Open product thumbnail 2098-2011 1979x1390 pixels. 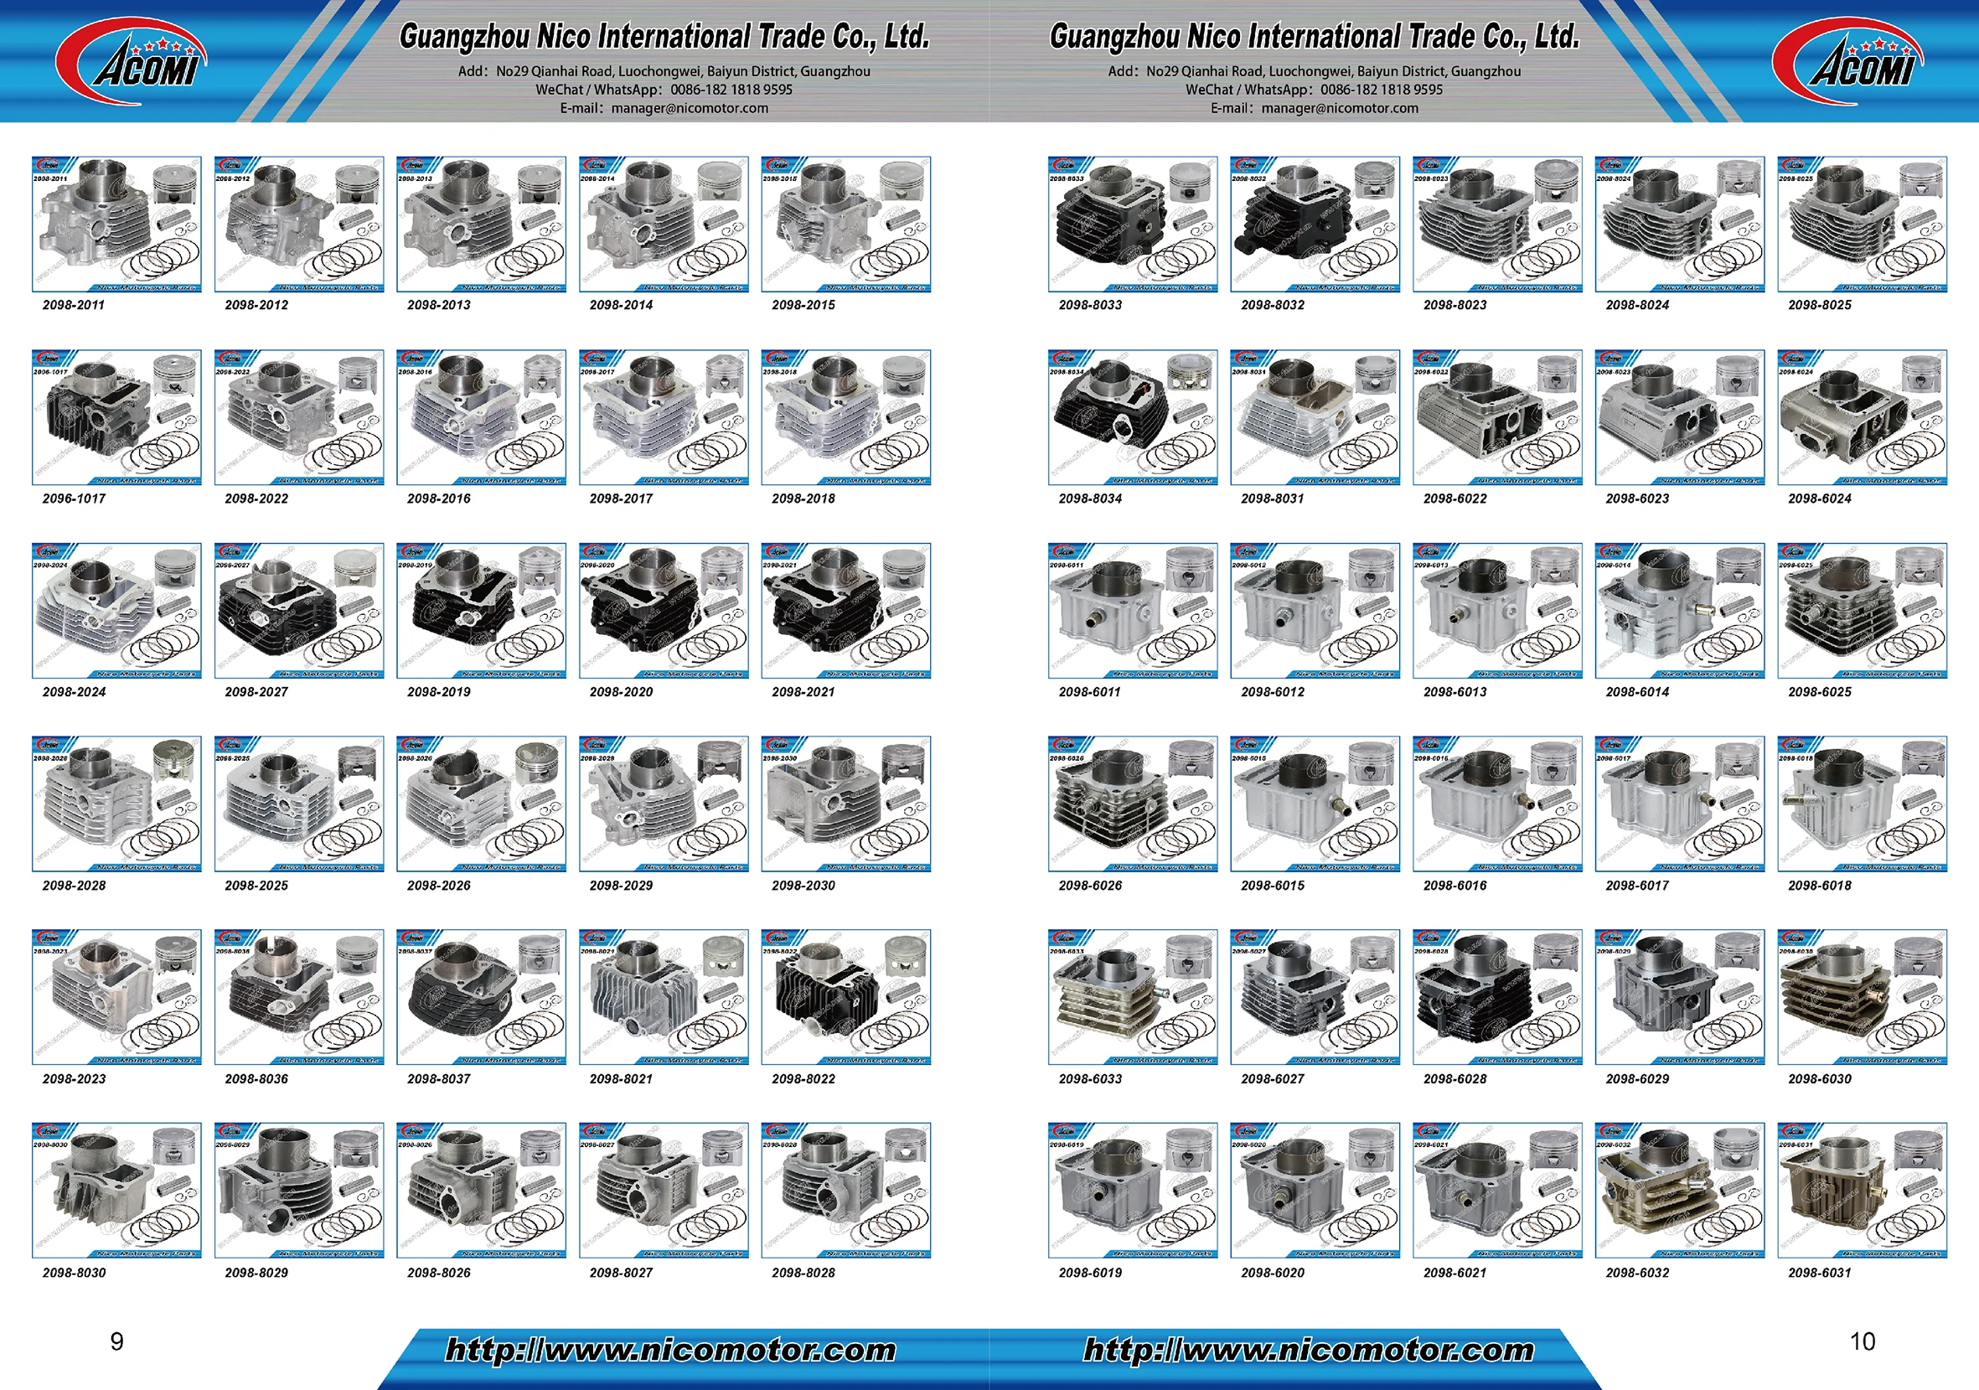pyautogui.click(x=116, y=224)
